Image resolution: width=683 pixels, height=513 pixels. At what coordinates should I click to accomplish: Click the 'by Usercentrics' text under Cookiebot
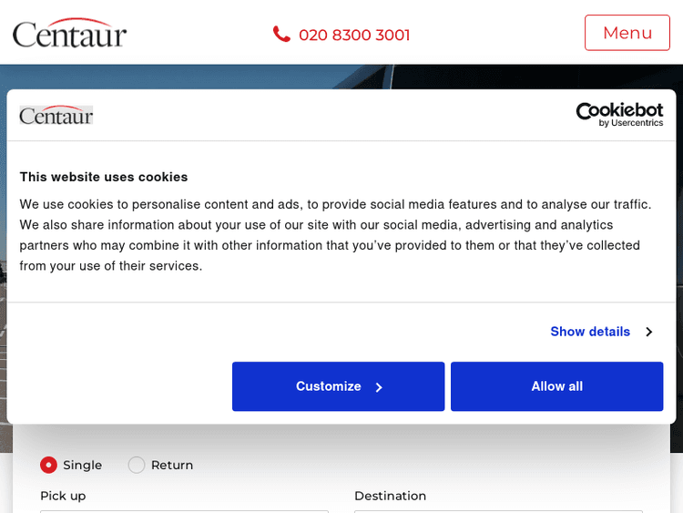[x=637, y=123]
